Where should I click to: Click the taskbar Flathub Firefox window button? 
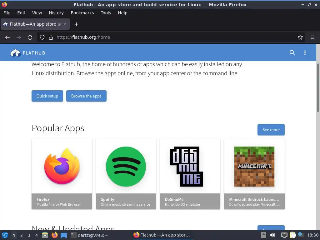click(162, 235)
